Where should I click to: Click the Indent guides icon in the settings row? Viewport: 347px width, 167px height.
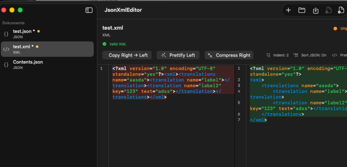[x=268, y=55]
